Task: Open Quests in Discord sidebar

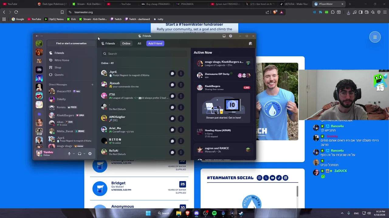Action: 71,75
